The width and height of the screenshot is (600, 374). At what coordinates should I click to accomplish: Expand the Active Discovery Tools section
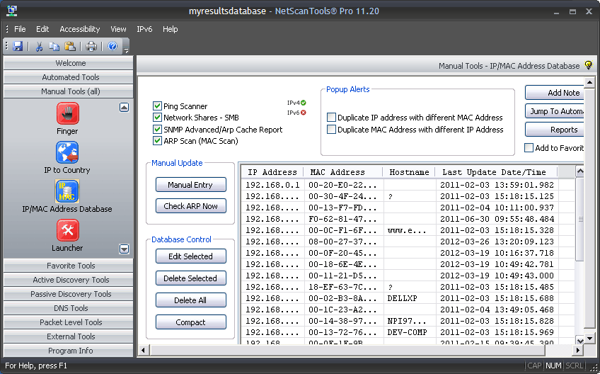(x=68, y=280)
